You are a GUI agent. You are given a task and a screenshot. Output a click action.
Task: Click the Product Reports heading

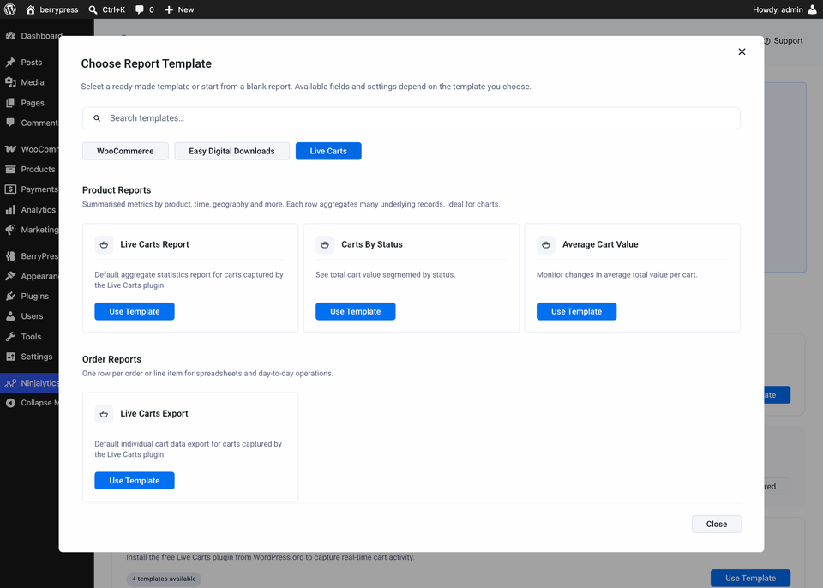tap(117, 190)
